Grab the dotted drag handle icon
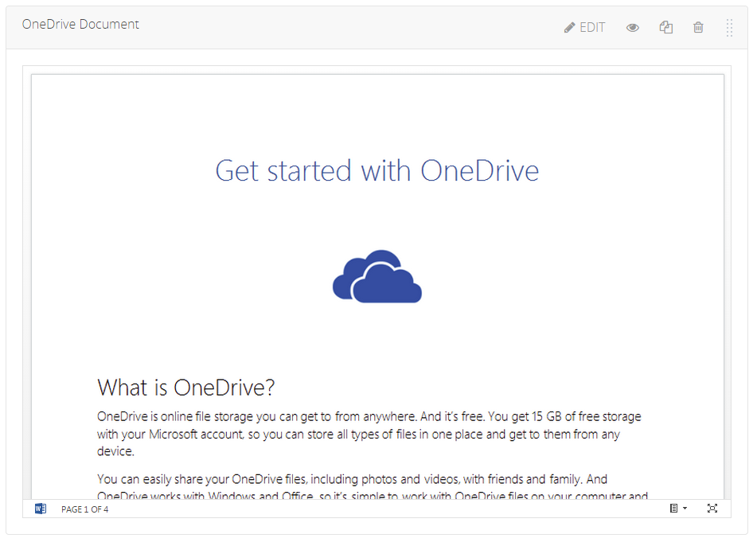The height and width of the screenshot is (542, 753). (x=729, y=28)
